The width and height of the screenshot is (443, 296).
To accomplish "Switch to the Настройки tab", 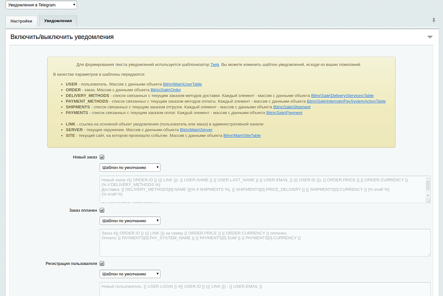I will pos(21,21).
